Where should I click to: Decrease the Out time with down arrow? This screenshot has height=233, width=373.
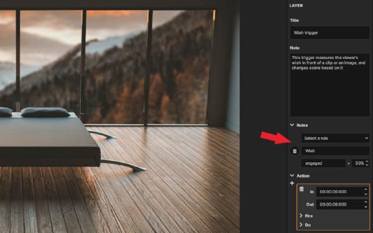click(366, 207)
